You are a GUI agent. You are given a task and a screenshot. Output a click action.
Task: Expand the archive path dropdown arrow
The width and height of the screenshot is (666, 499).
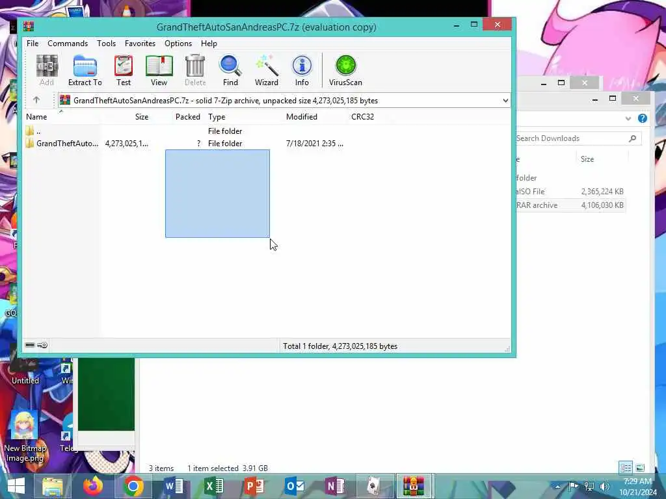click(505, 101)
